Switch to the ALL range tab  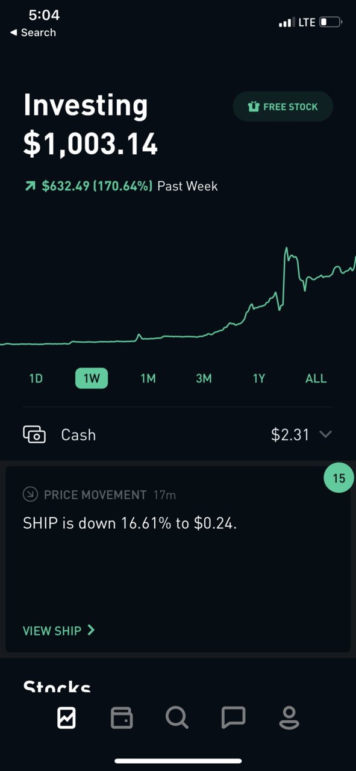[x=316, y=378]
